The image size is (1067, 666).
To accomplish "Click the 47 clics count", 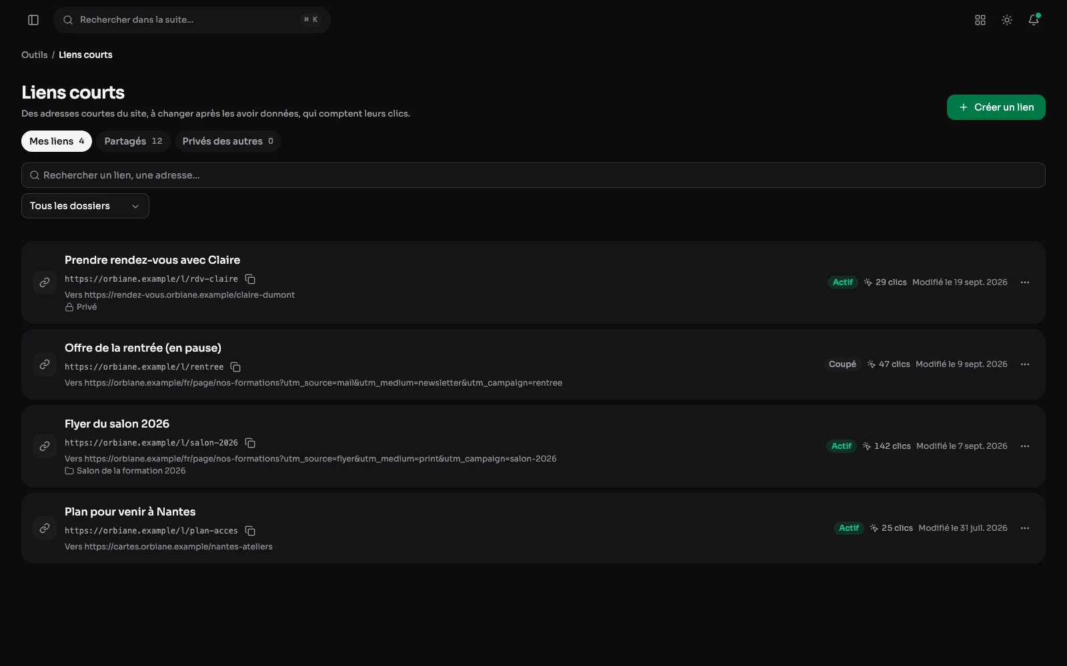I will click(888, 364).
